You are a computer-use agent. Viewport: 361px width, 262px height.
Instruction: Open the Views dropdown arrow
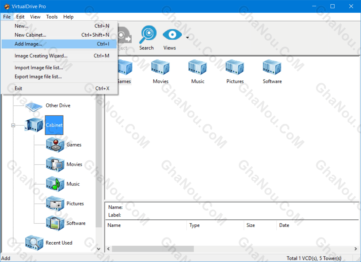[x=188, y=38]
